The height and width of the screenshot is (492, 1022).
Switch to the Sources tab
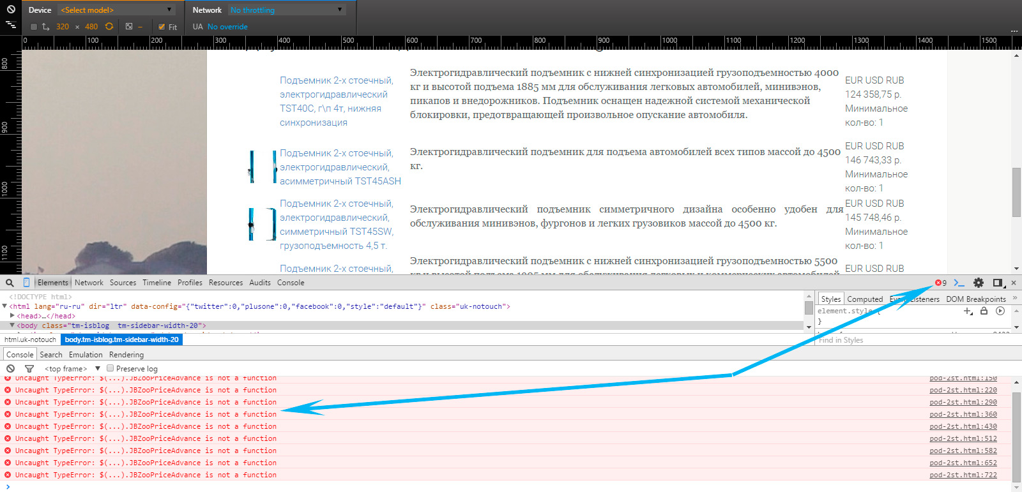pyautogui.click(x=123, y=283)
